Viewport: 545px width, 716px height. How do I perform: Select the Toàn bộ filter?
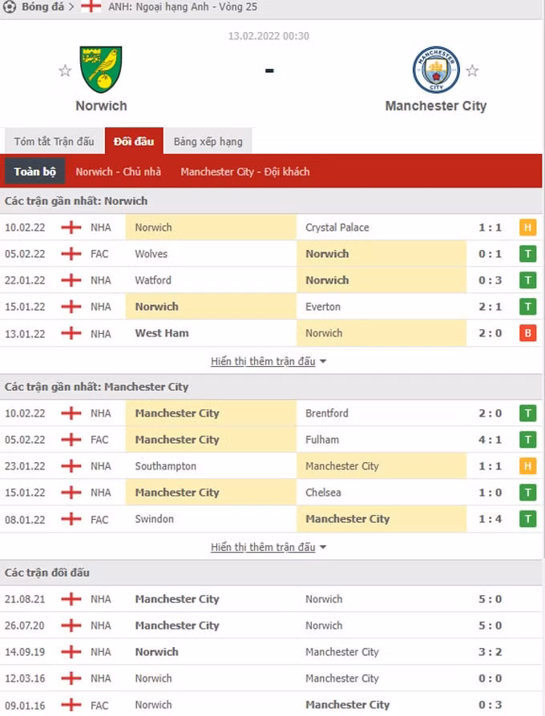34,171
